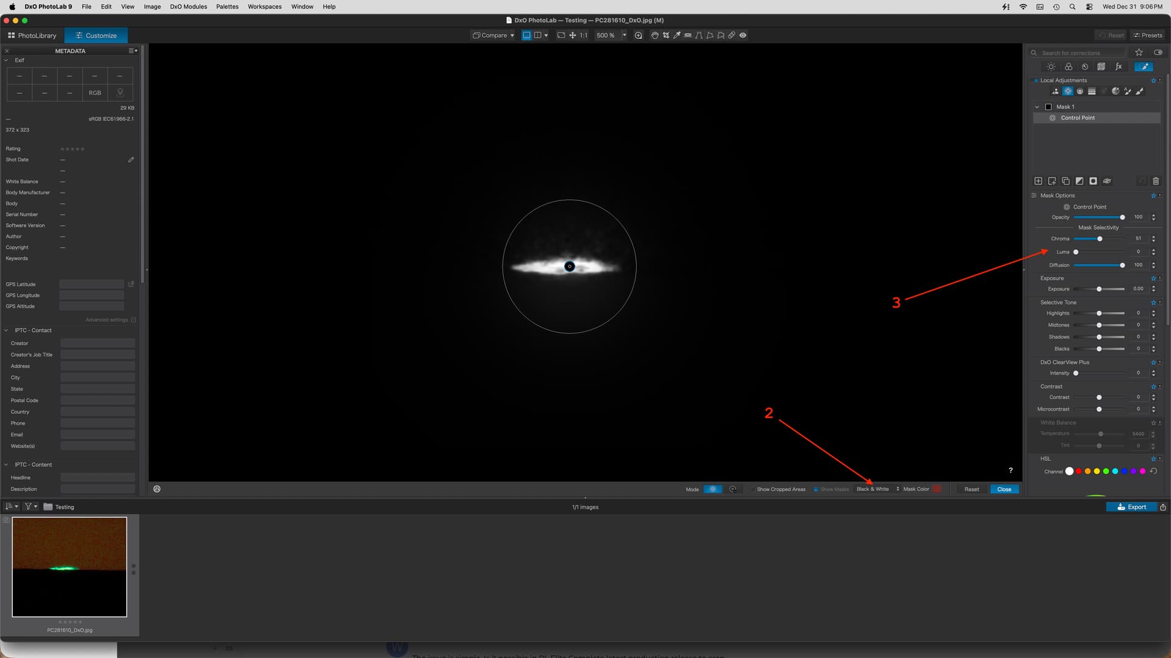Click the red Mask Color swatch
This screenshot has height=658, width=1171.
click(937, 489)
